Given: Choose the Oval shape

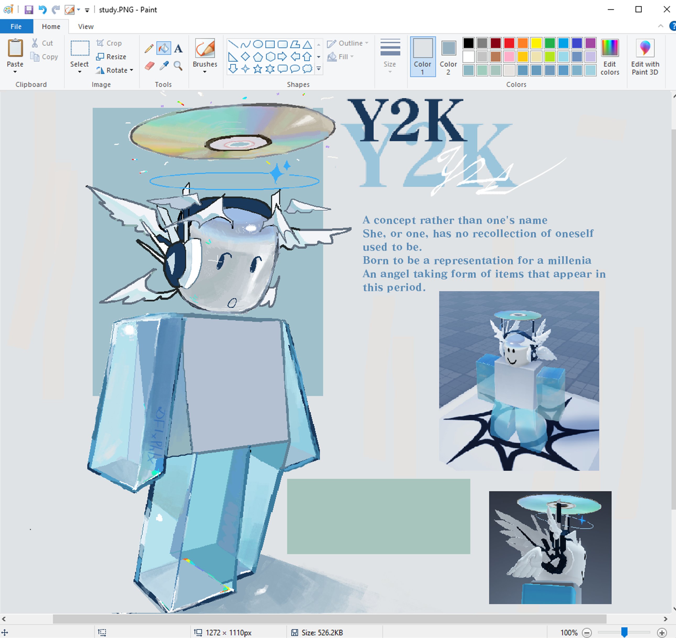Looking at the screenshot, I should 258,44.
